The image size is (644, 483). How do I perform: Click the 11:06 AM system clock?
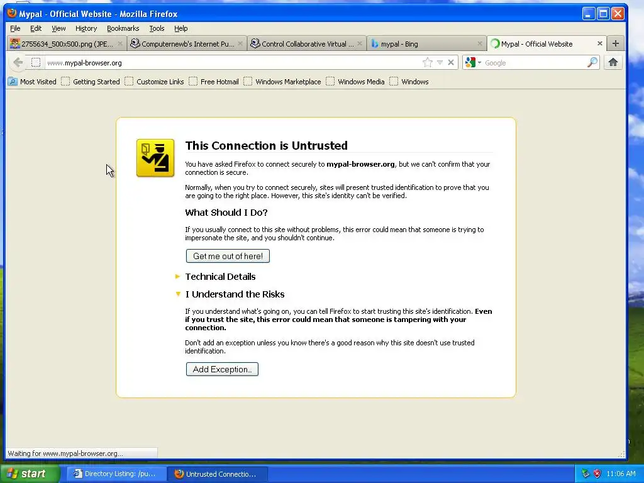(621, 474)
